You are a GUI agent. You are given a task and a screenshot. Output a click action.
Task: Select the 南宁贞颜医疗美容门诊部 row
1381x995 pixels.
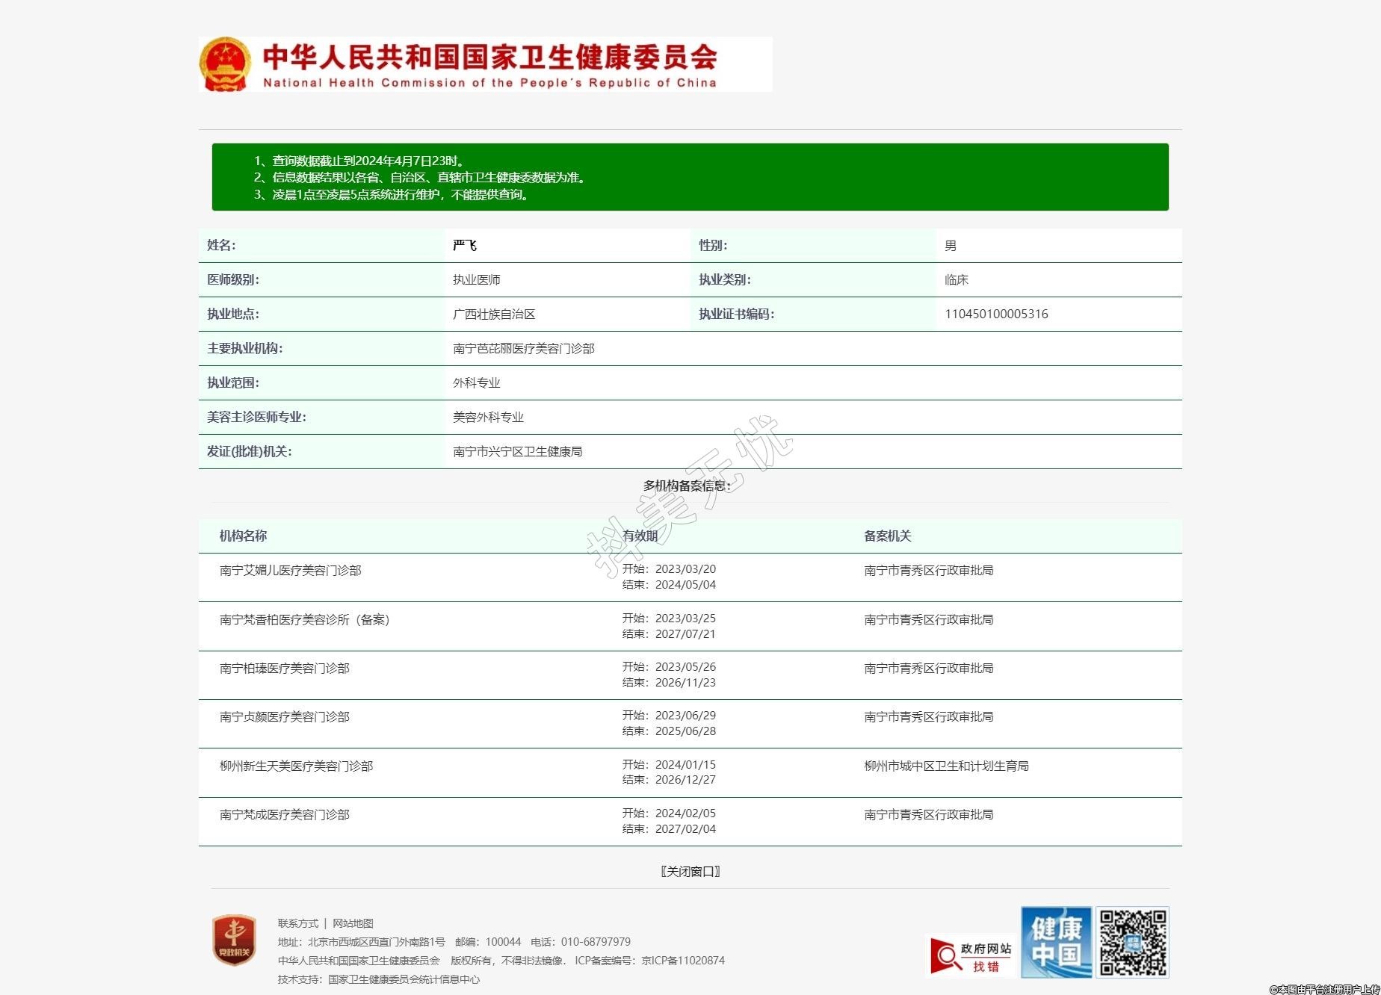(284, 717)
